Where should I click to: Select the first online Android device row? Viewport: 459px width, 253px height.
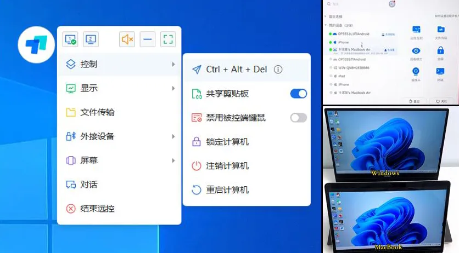[362, 34]
